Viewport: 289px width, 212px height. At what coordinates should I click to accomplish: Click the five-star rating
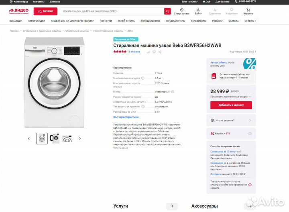click(120, 52)
